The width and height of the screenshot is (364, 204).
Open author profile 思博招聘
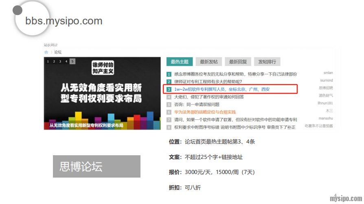pyautogui.click(x=326, y=88)
